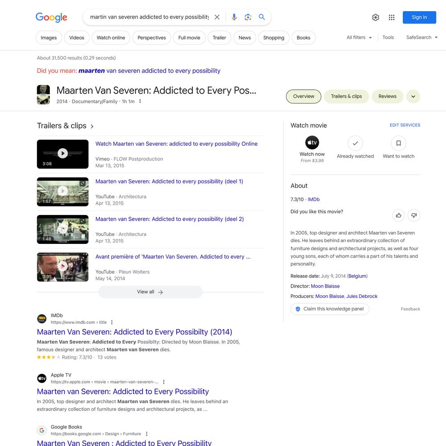Open Google Lens image search

point(248,17)
